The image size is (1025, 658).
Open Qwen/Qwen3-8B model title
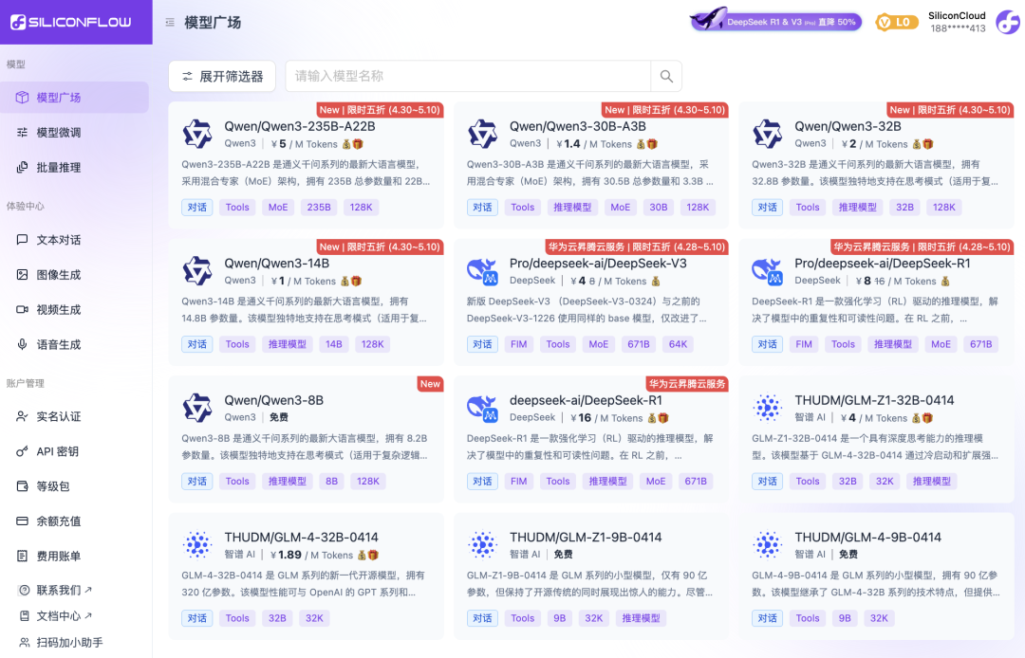[x=274, y=401]
